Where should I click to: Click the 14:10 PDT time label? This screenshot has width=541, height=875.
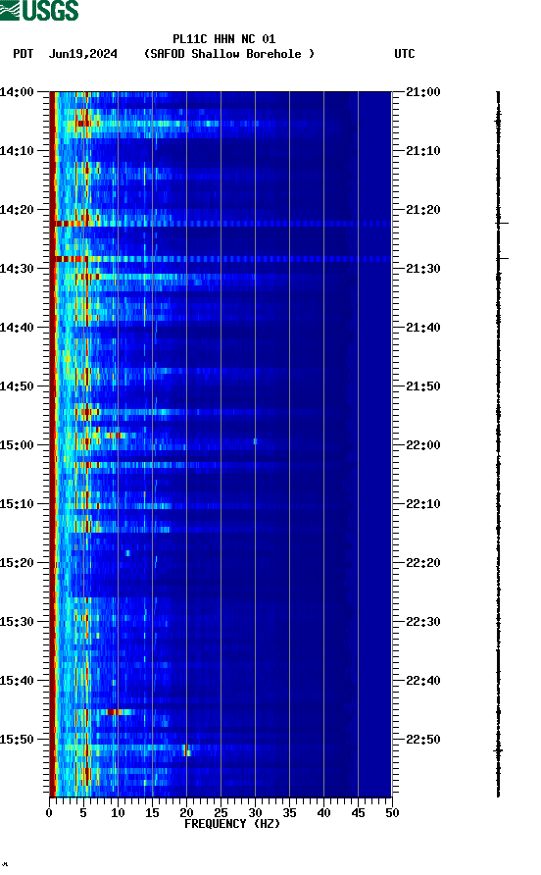[17, 151]
